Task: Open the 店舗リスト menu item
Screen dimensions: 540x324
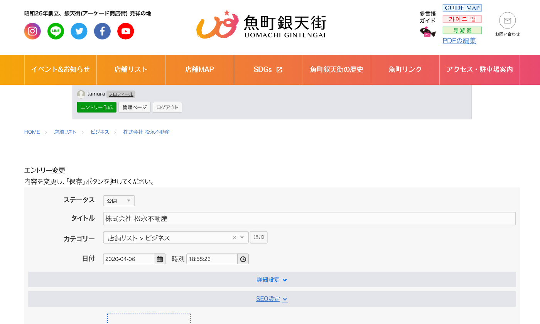Action: (x=131, y=70)
